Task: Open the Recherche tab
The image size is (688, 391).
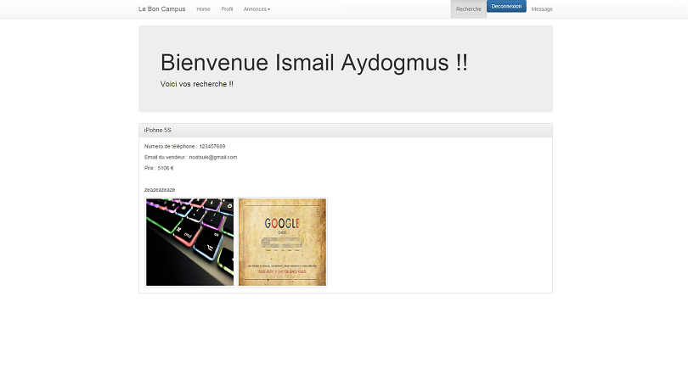Action: pyautogui.click(x=469, y=9)
